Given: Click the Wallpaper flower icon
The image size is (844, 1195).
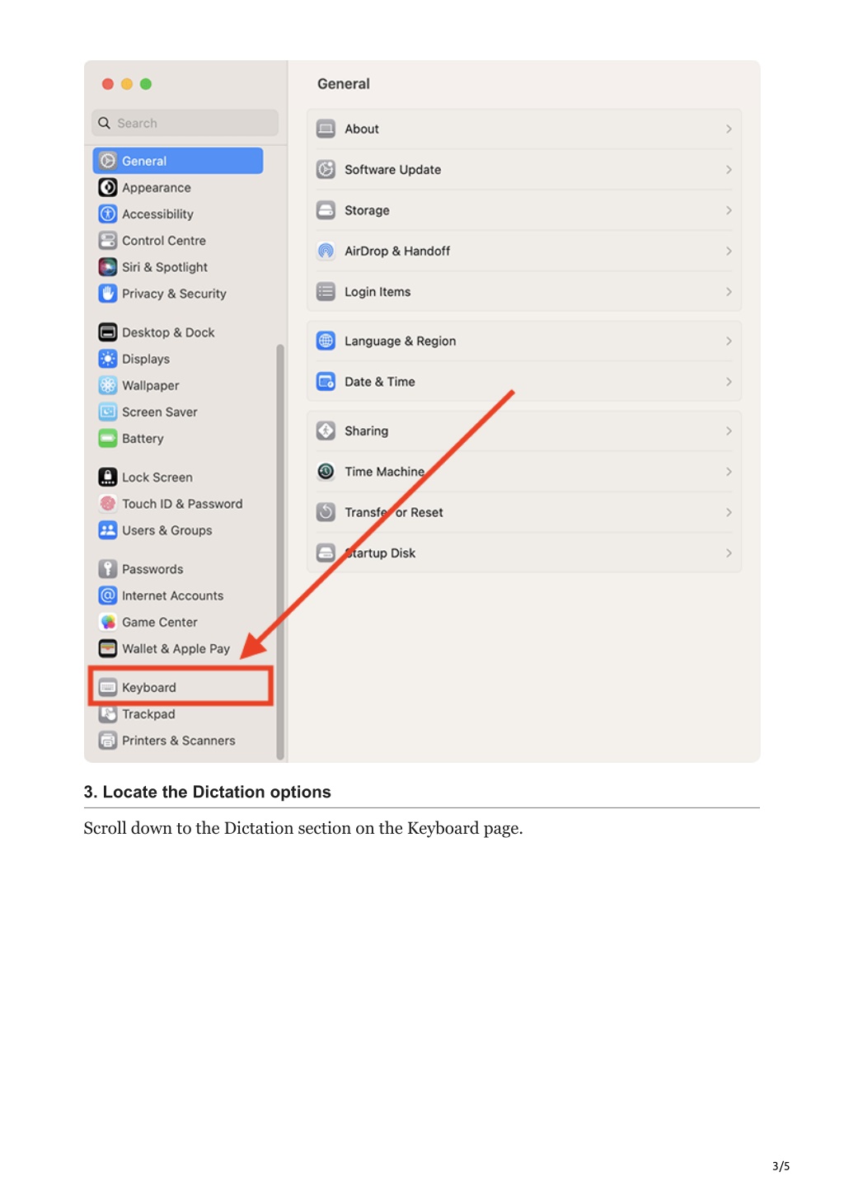Looking at the screenshot, I should (108, 385).
